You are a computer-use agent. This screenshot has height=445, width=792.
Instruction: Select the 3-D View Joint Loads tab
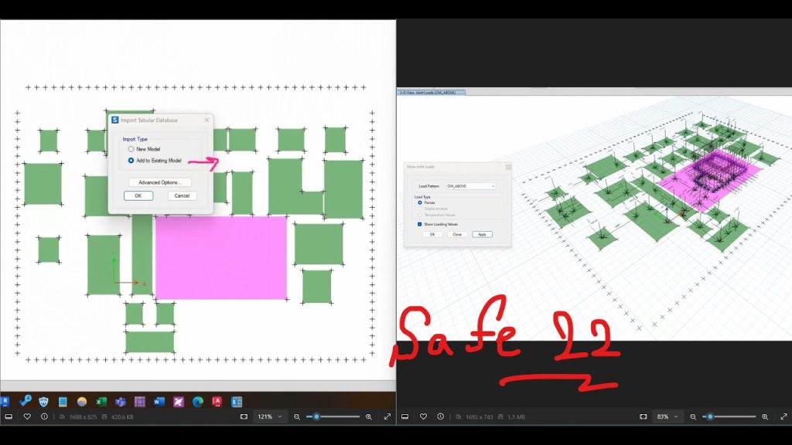coord(431,93)
